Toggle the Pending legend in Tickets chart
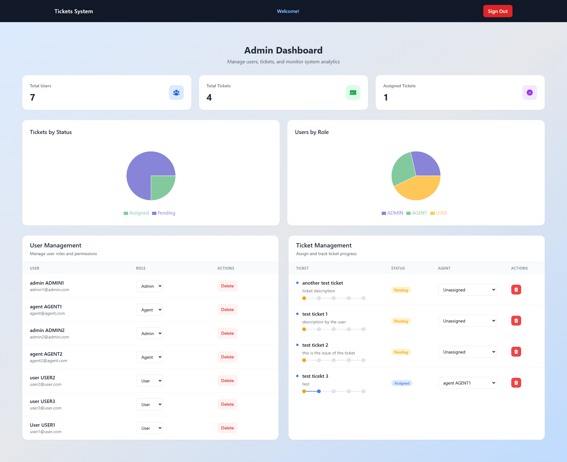 click(x=163, y=213)
